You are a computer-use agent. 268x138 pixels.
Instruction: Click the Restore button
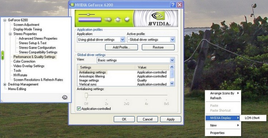158,47
